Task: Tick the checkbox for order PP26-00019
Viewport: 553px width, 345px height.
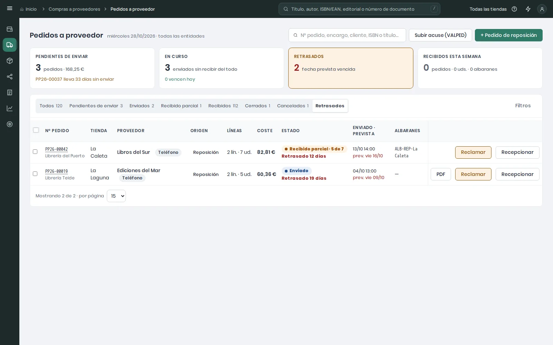Action: [35, 174]
